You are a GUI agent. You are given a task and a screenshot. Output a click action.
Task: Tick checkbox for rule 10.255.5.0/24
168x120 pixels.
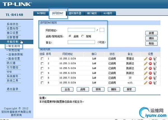coord(42,68)
